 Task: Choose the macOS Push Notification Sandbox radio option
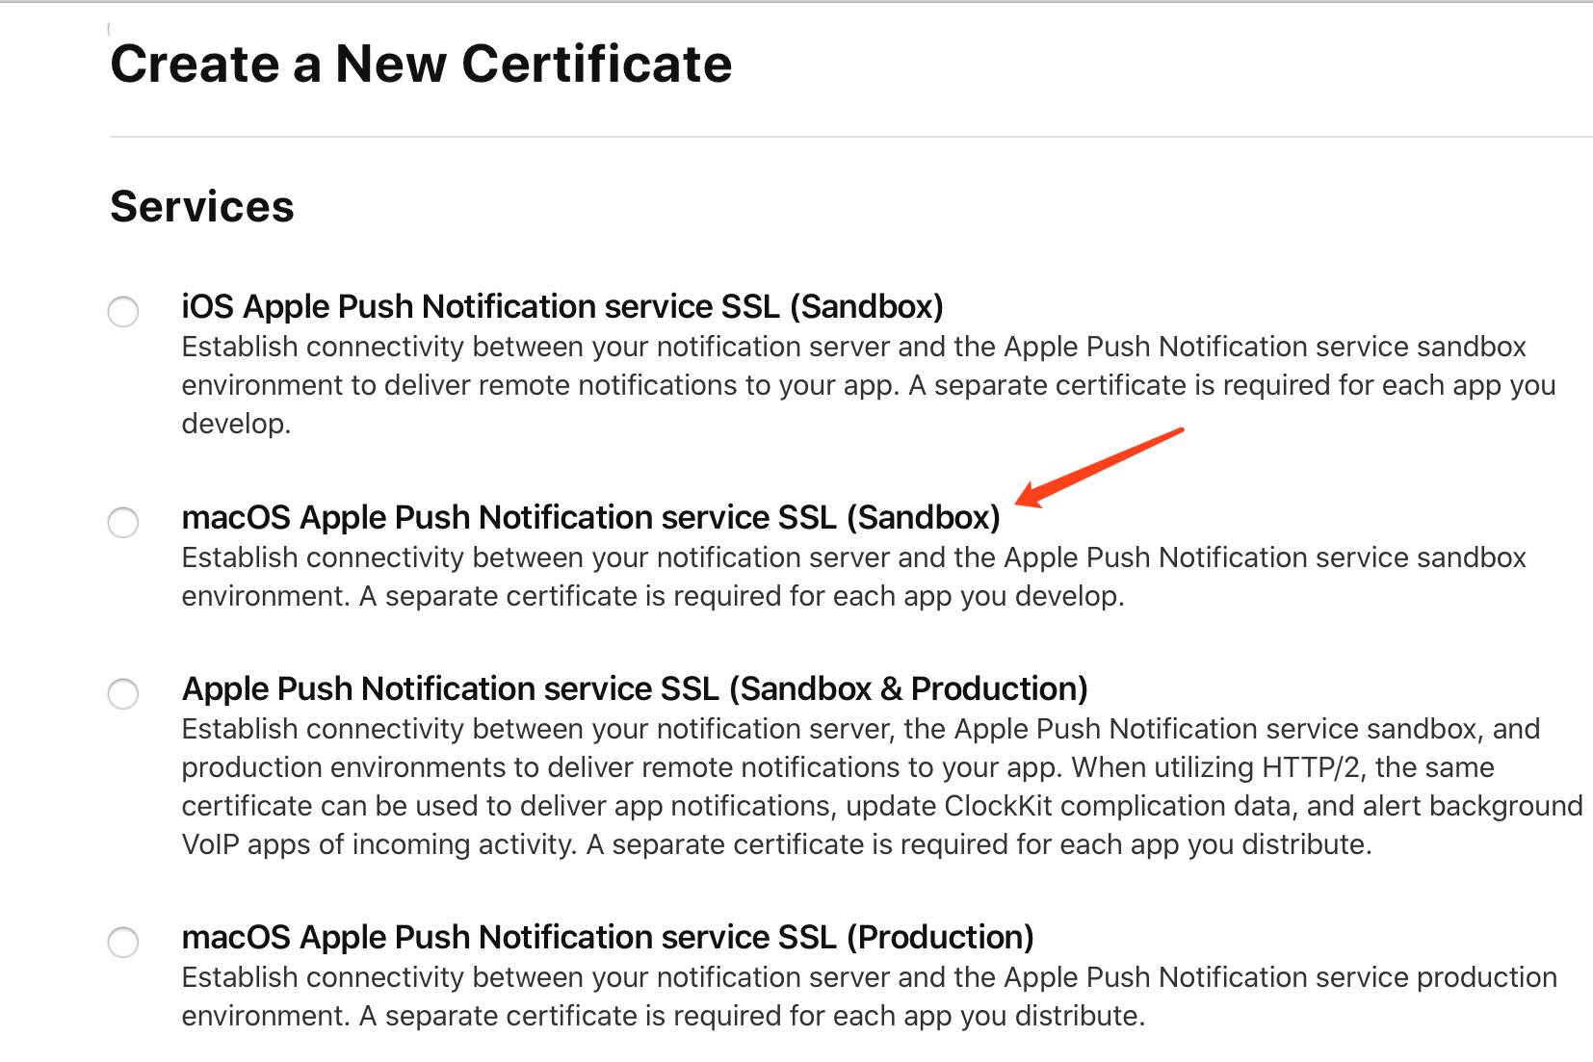point(123,523)
